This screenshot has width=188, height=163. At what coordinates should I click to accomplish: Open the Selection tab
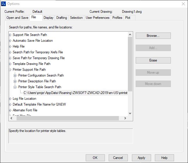tap(76, 18)
